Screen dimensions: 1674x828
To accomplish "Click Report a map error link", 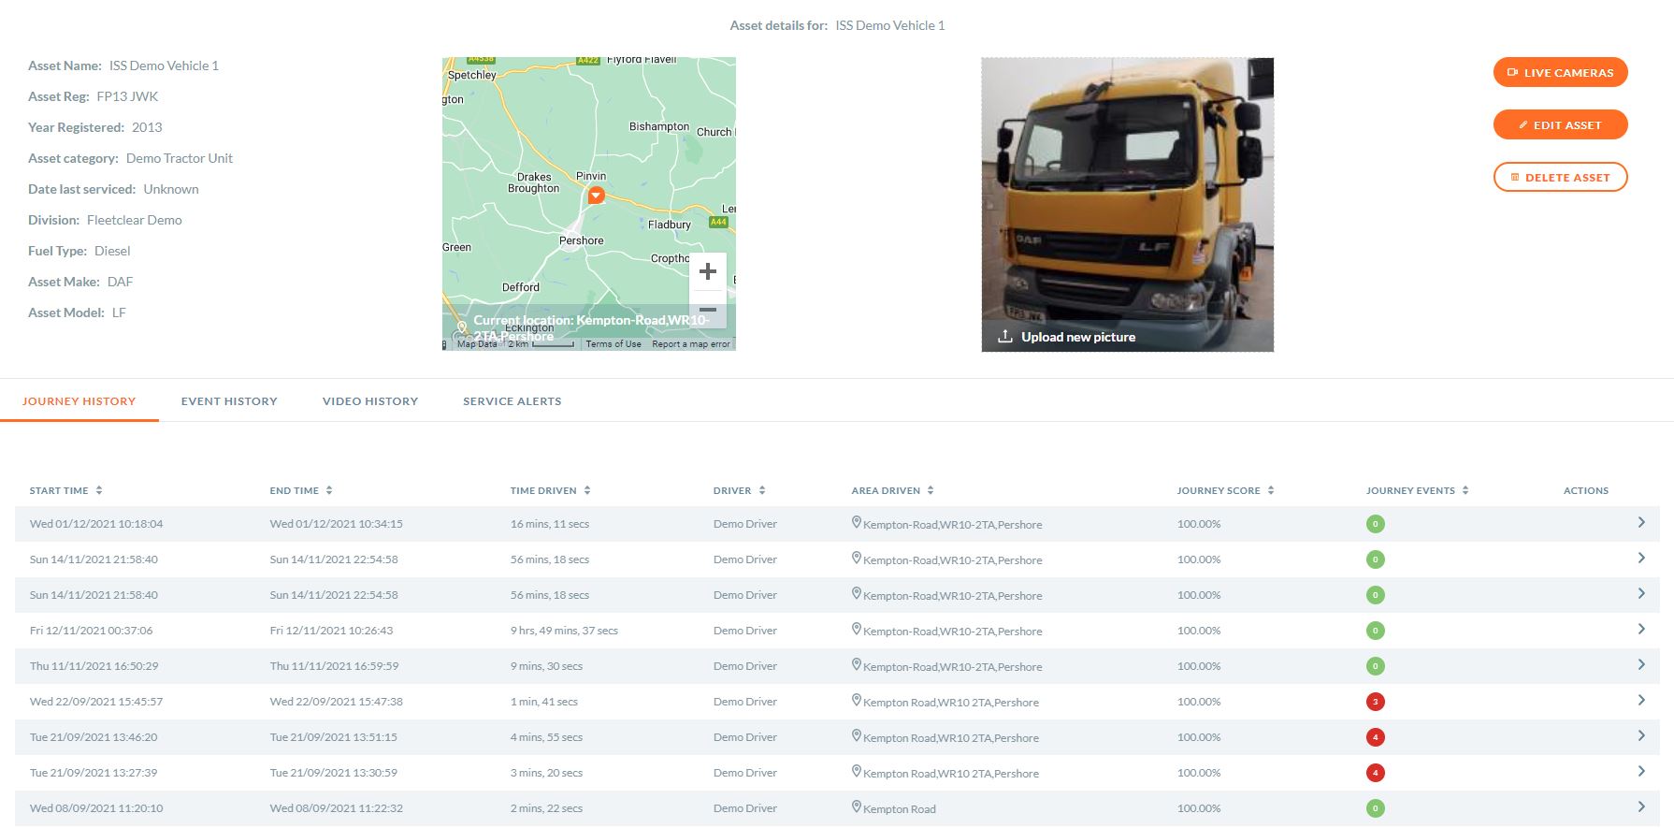I will [691, 344].
